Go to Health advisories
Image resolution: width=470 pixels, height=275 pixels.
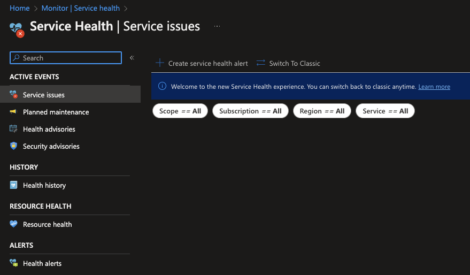(49, 129)
